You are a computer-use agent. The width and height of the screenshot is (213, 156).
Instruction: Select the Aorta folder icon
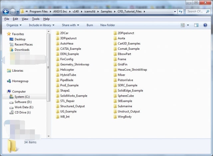click(x=115, y=38)
